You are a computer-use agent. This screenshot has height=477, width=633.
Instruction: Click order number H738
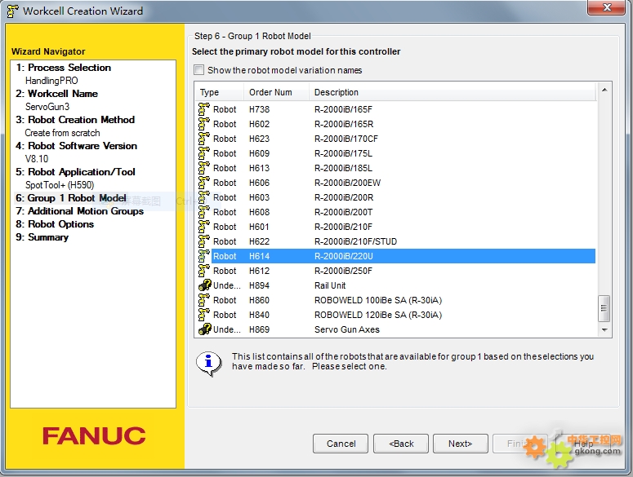[259, 109]
